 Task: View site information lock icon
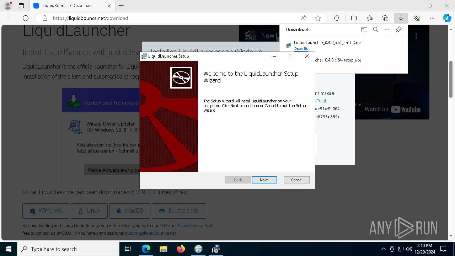tap(44, 18)
